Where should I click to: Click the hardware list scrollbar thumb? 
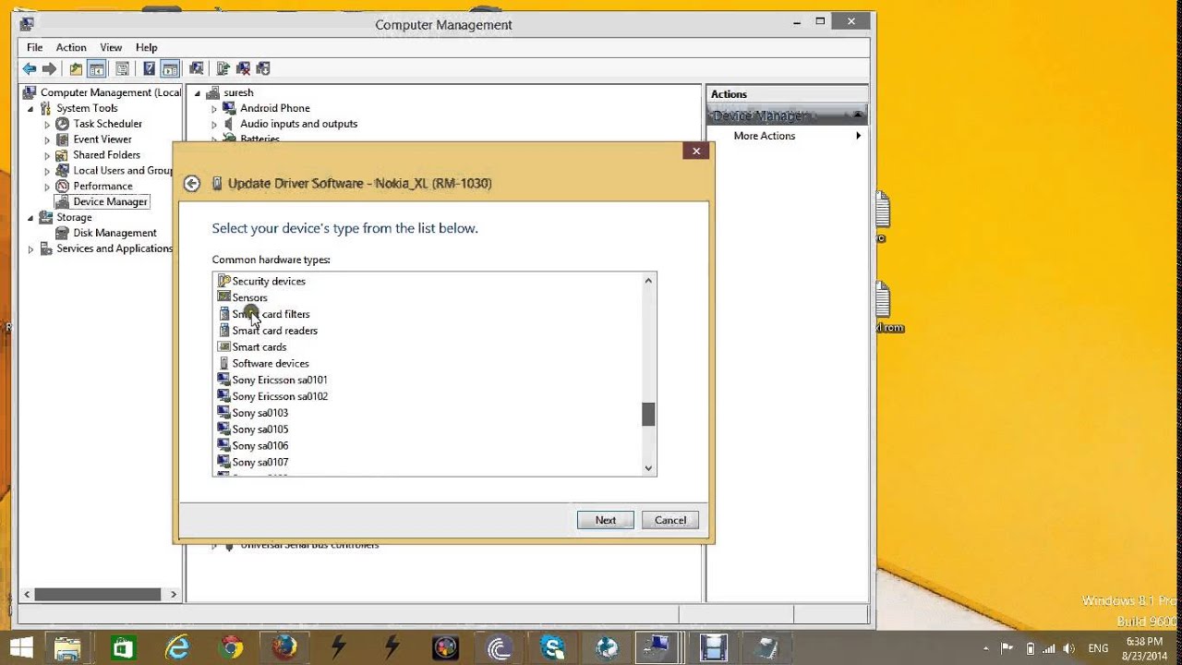(648, 415)
